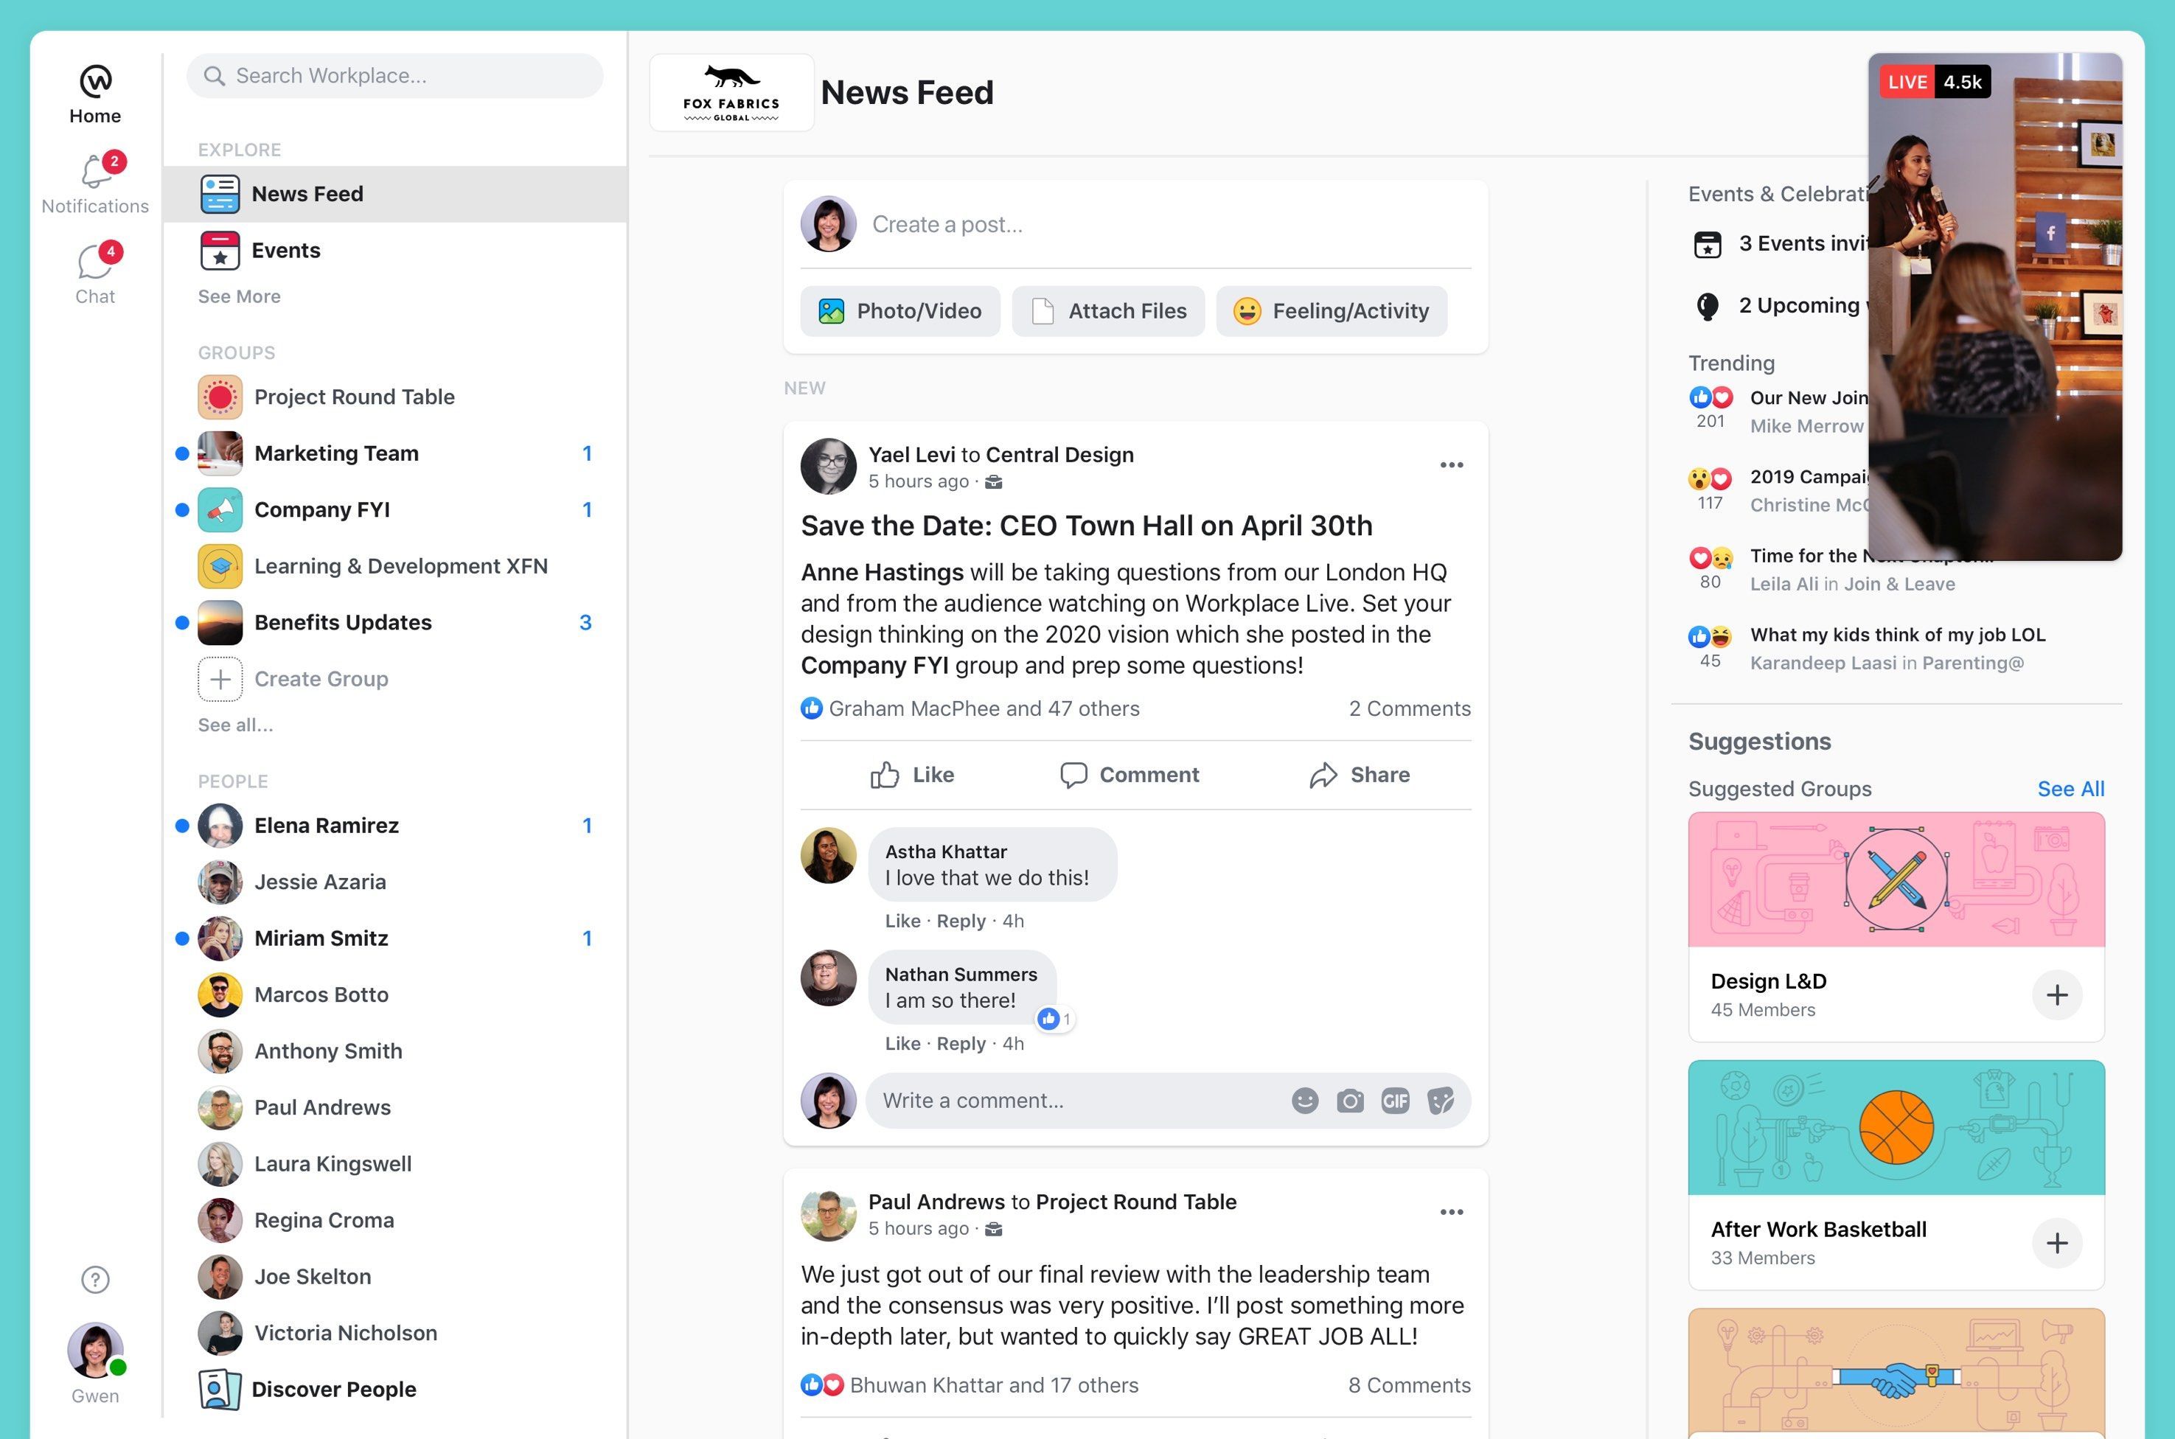Screen dimensions: 2175x1439
Task: Share the Town Hall post
Action: pos(1359,776)
